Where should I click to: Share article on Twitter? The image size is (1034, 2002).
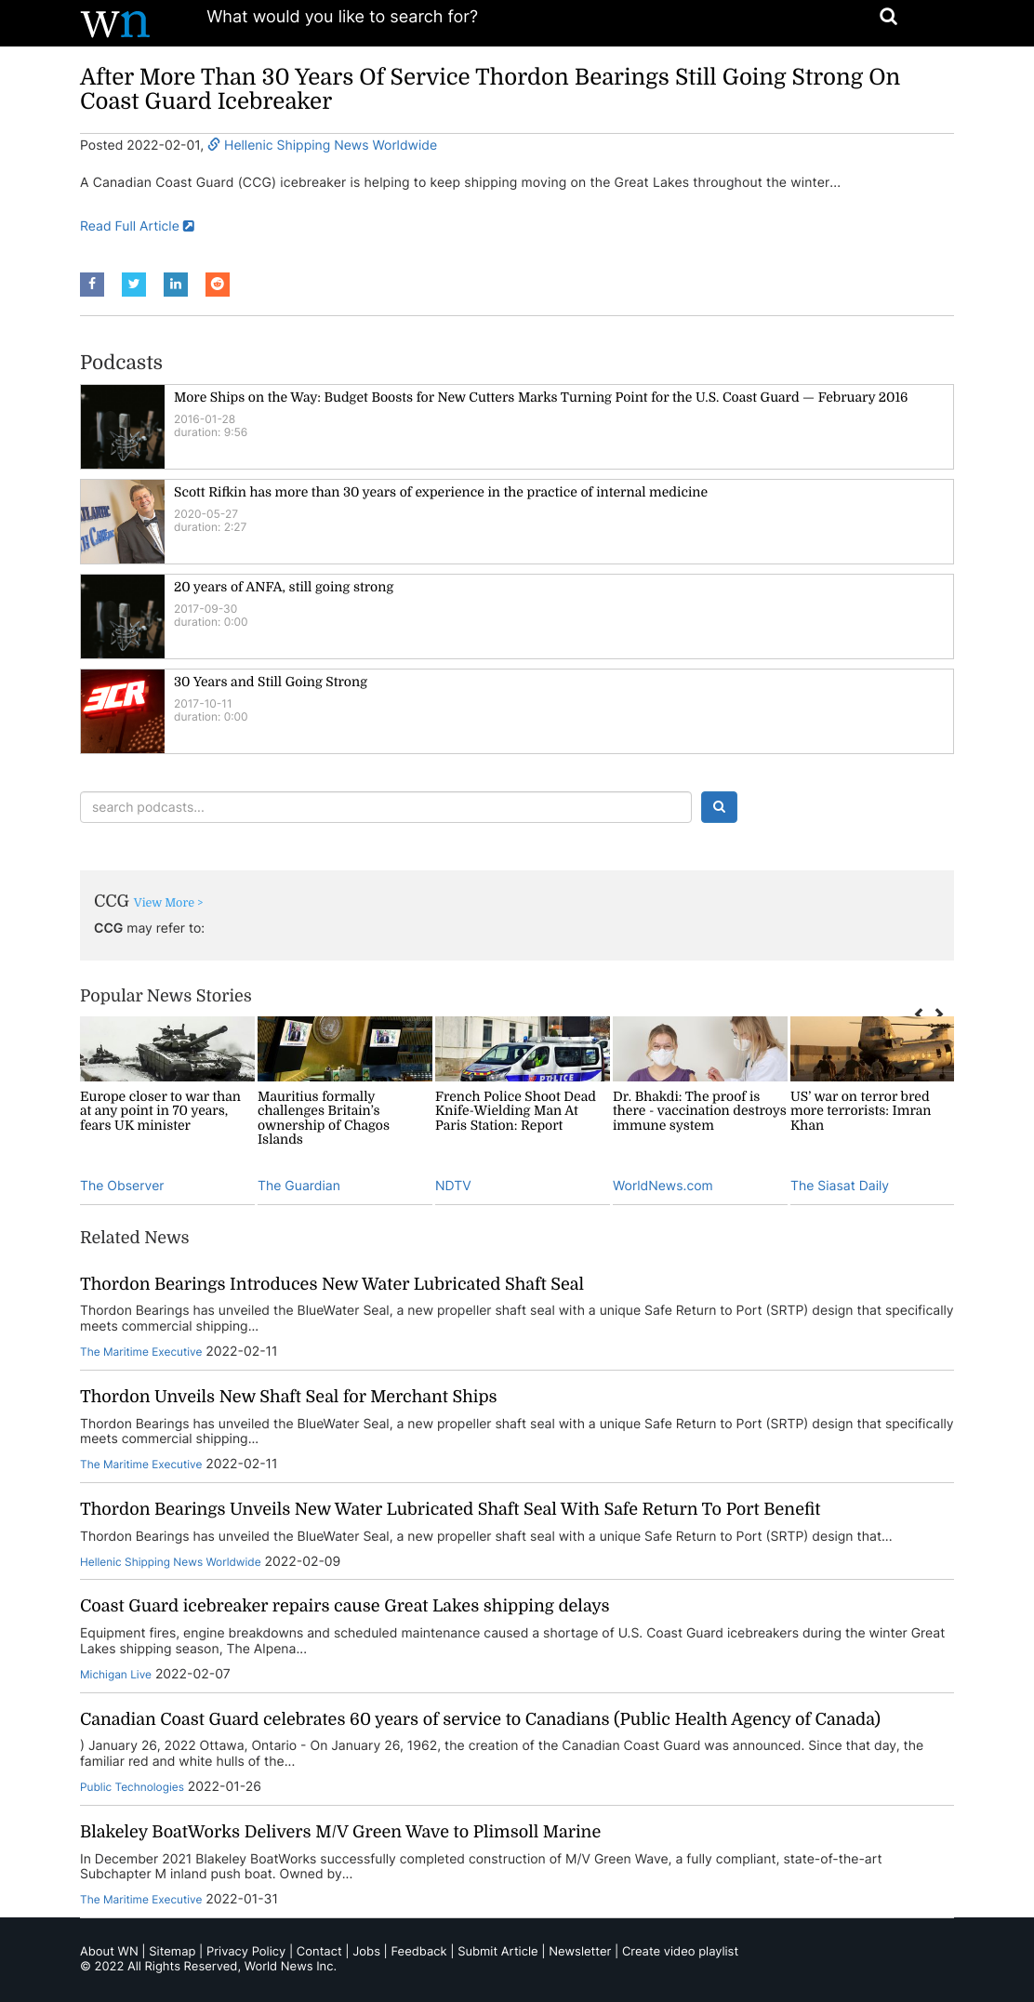click(x=134, y=285)
